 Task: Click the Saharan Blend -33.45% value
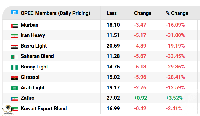pos(175,56)
